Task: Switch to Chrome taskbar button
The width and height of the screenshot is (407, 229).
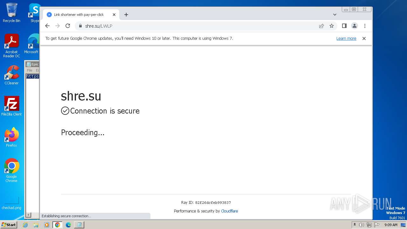Action: (58, 225)
